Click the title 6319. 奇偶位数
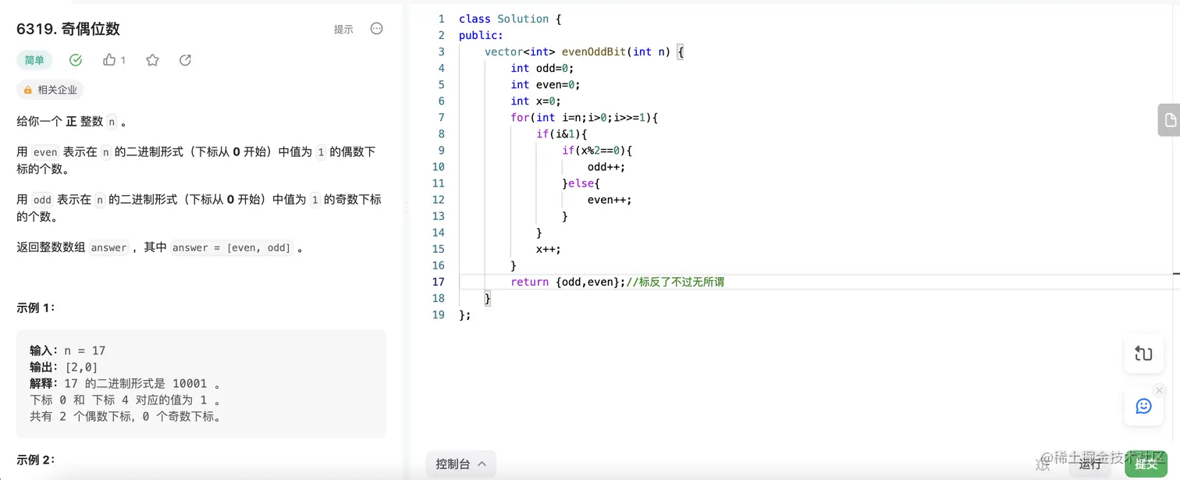The width and height of the screenshot is (1180, 480). (69, 29)
